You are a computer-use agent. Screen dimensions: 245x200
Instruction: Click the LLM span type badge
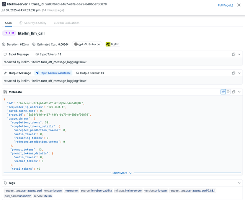click(9, 33)
